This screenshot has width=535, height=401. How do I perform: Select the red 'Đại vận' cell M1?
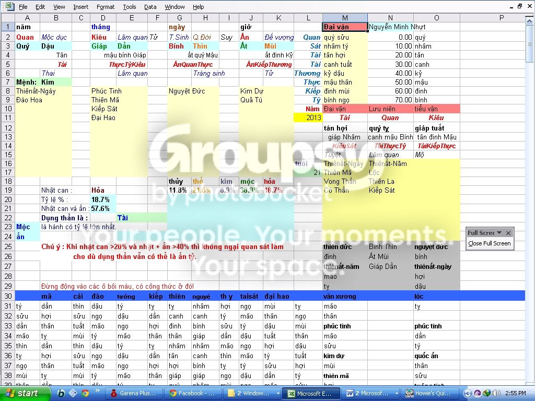click(345, 27)
